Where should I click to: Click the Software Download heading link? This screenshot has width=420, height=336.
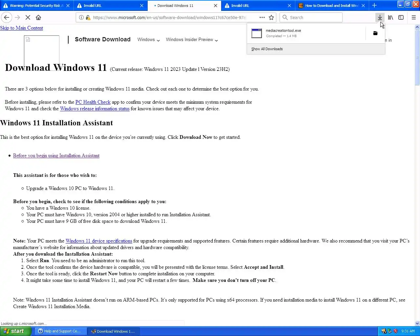pyautogui.click(x=103, y=39)
